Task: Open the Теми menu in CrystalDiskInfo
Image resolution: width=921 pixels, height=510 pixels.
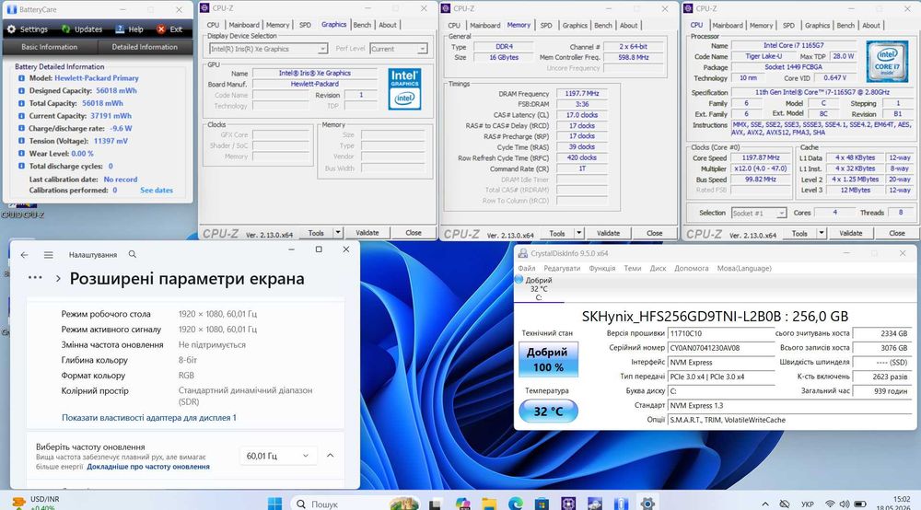Action: (633, 268)
